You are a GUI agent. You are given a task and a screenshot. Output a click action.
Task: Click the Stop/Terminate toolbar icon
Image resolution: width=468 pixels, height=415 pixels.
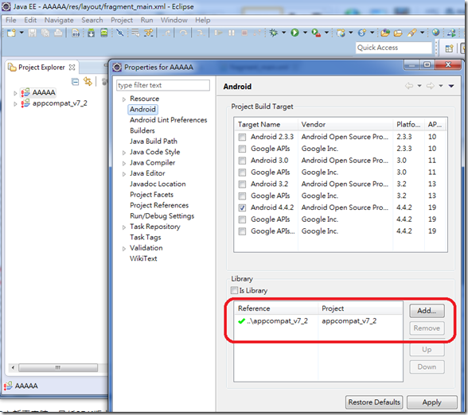coord(244,33)
